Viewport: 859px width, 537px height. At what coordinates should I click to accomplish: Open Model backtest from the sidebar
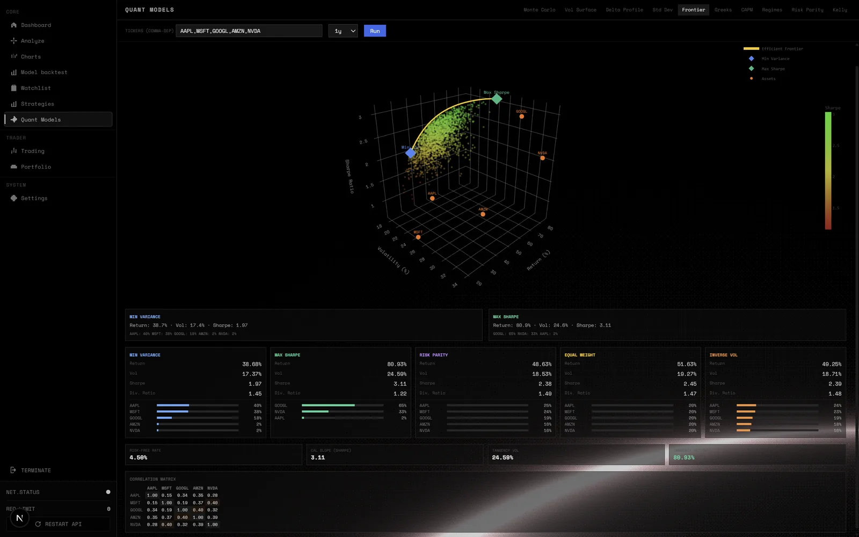(x=58, y=72)
